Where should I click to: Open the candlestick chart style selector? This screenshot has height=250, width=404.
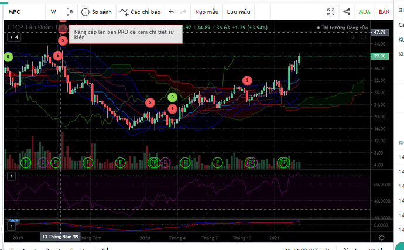point(69,12)
